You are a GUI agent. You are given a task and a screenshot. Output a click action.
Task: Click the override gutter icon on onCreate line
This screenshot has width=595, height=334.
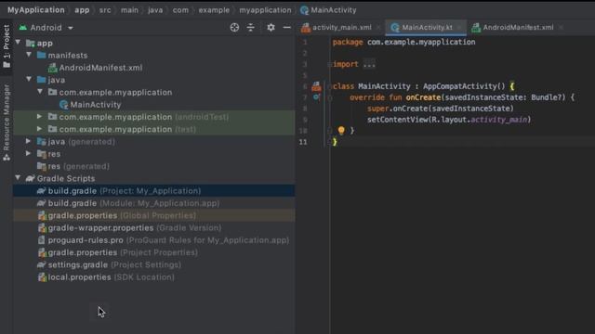(x=316, y=97)
